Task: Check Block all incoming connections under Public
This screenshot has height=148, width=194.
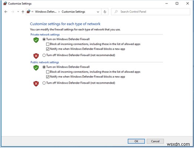Action: pos(48,72)
